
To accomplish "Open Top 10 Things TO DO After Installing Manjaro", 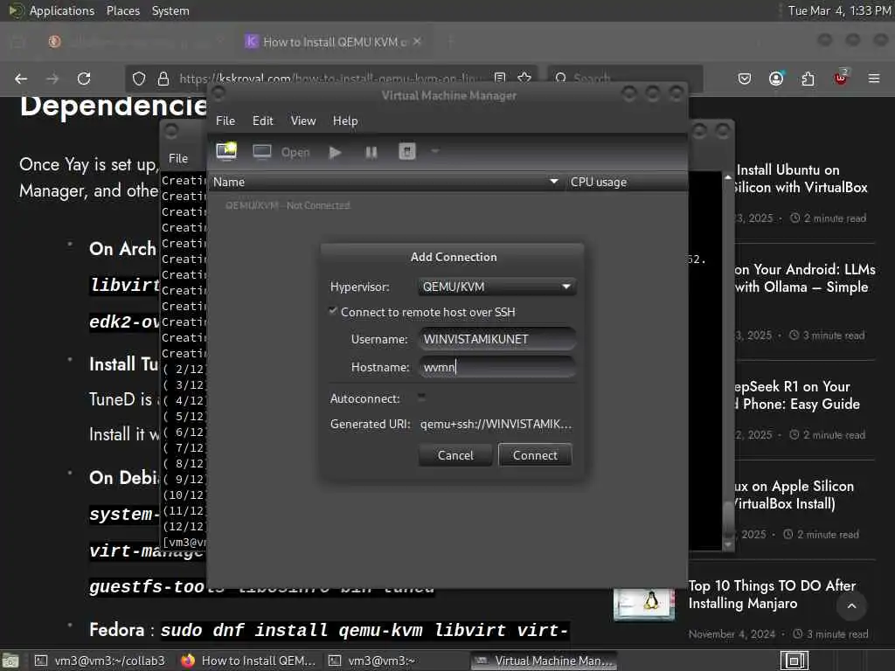I will pos(772,594).
